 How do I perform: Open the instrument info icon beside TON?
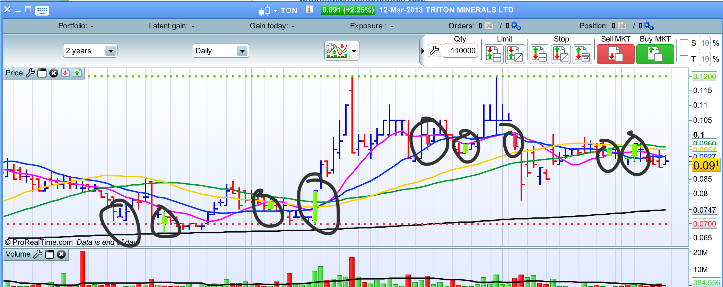point(309,9)
